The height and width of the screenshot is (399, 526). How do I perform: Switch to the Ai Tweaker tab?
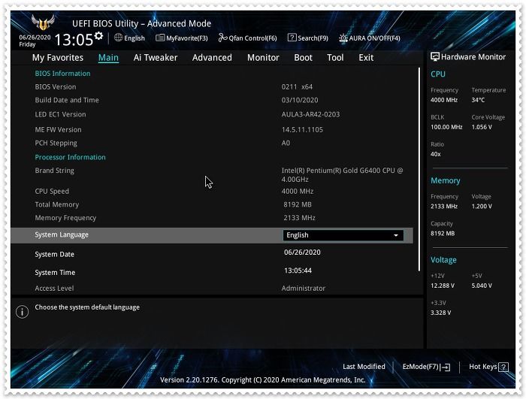156,58
